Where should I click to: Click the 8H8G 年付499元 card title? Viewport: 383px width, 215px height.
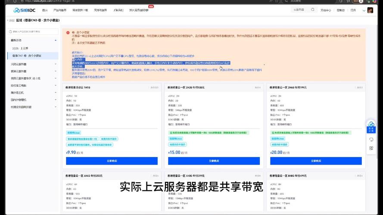(288, 176)
